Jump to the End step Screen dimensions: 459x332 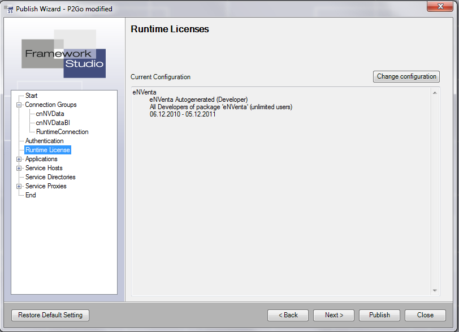(31, 196)
